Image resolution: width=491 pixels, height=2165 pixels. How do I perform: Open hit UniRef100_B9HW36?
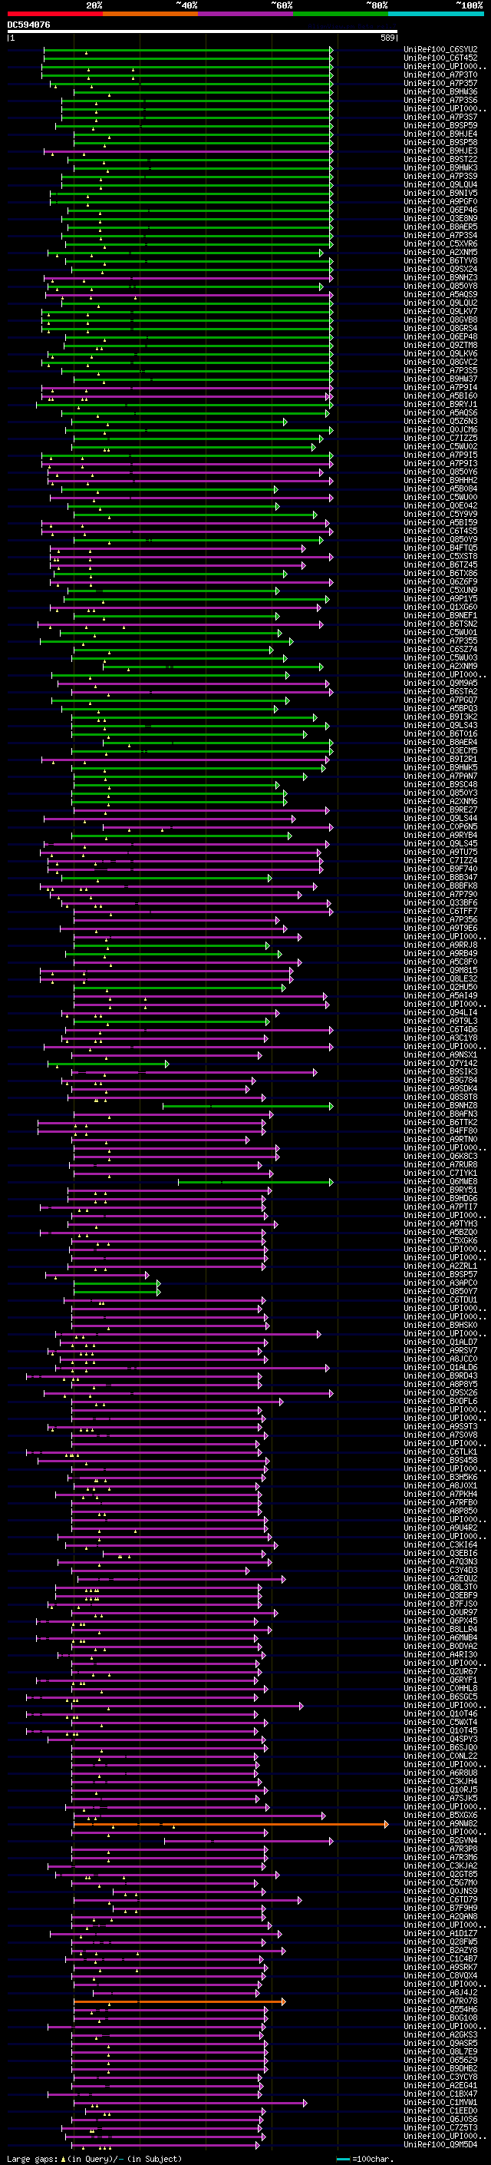(440, 91)
